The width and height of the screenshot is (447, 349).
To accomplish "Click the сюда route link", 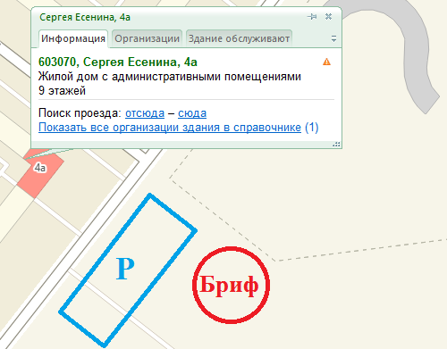I will pos(192,113).
